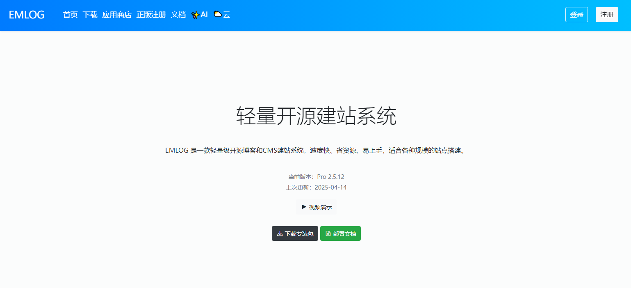Click the play triangle icon on 视频演示
Image resolution: width=631 pixels, height=288 pixels.
[x=303, y=207]
